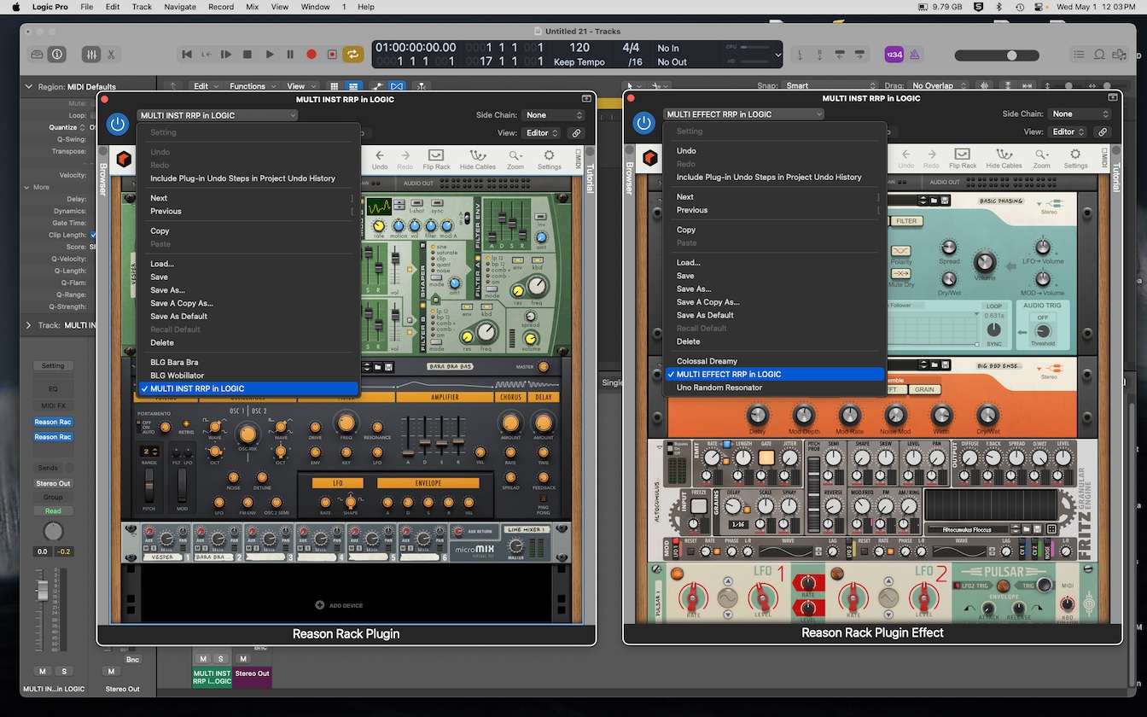The height and width of the screenshot is (717, 1147).
Task: Toggle the purple Count-in 1234 button
Action: click(x=894, y=55)
